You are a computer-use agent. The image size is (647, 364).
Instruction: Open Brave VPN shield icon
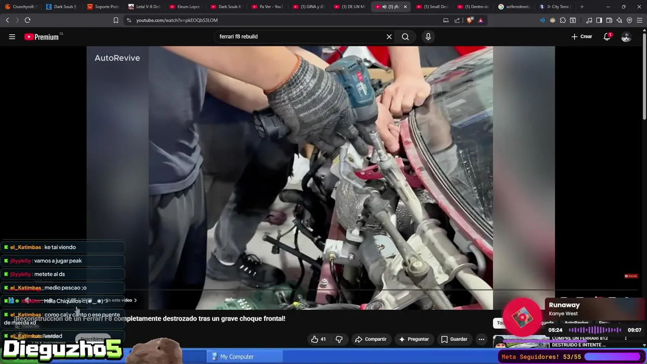629,20
